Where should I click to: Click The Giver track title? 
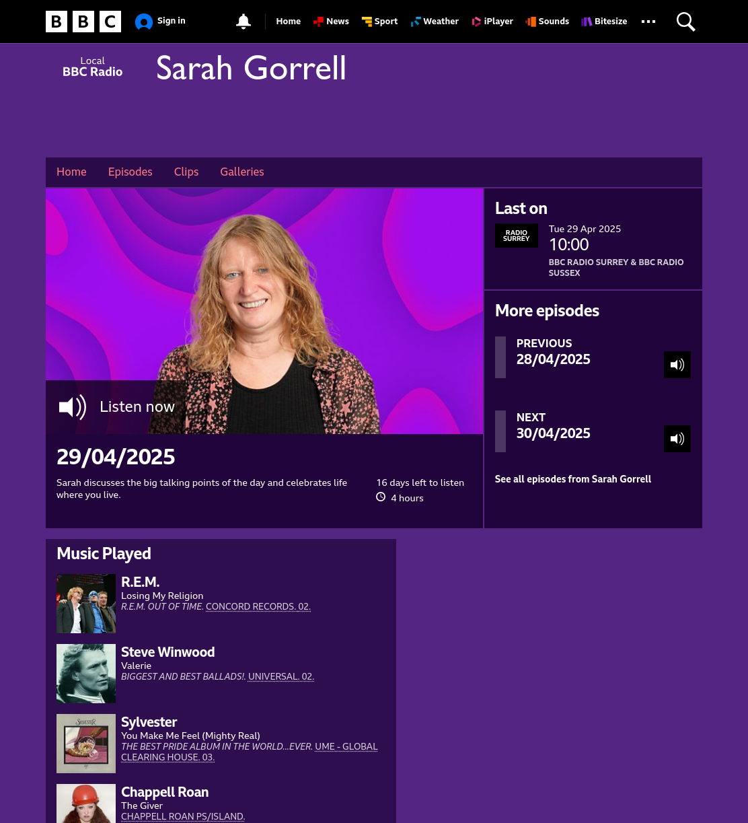[x=142, y=806]
